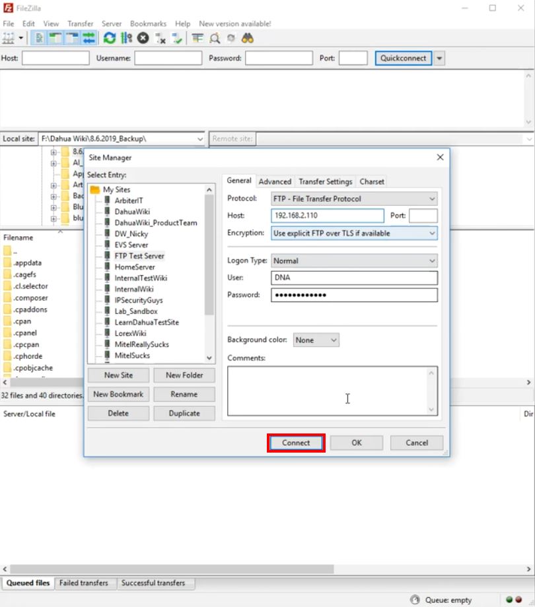Select ArbiterIT site entry
The image size is (535, 607).
tap(129, 201)
